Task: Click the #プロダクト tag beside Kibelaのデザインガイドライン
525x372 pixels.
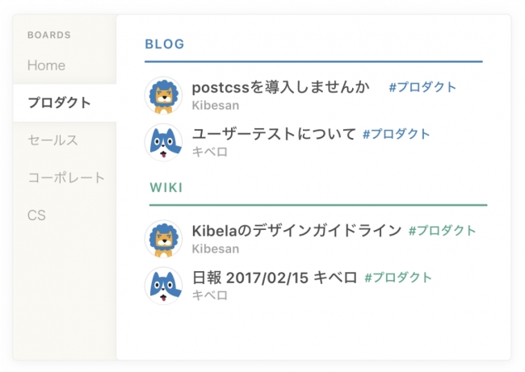Action: 442,231
